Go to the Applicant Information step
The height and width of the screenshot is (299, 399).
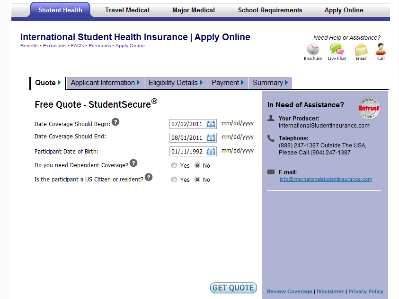(105, 83)
